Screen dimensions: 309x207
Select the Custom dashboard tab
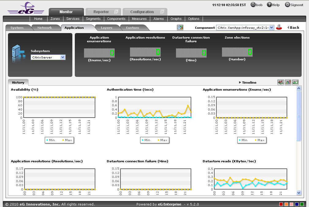click(133, 28)
